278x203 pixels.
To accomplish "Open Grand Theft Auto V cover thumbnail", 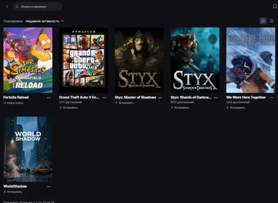I will pyautogui.click(x=83, y=60).
